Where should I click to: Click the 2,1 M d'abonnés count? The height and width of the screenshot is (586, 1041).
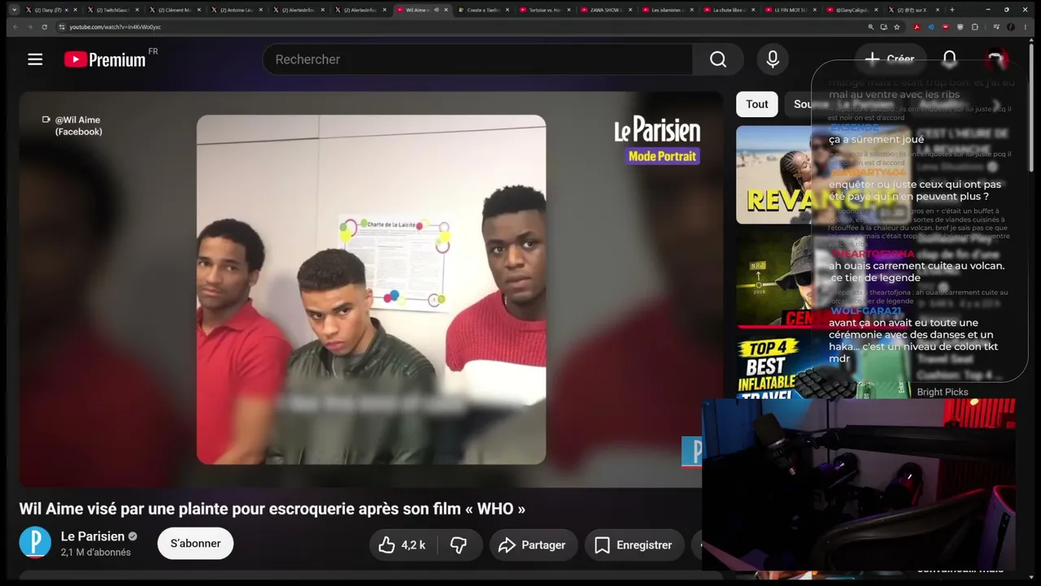click(x=96, y=553)
